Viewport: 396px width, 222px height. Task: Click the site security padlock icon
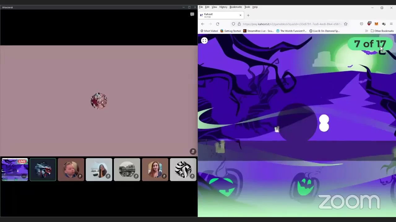(x=239, y=24)
